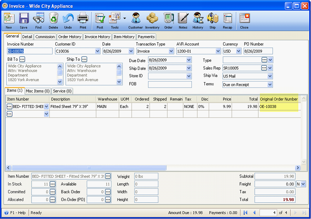The height and width of the screenshot is (219, 311).
Task: Click the Invoice Number field
Action: click(30, 51)
